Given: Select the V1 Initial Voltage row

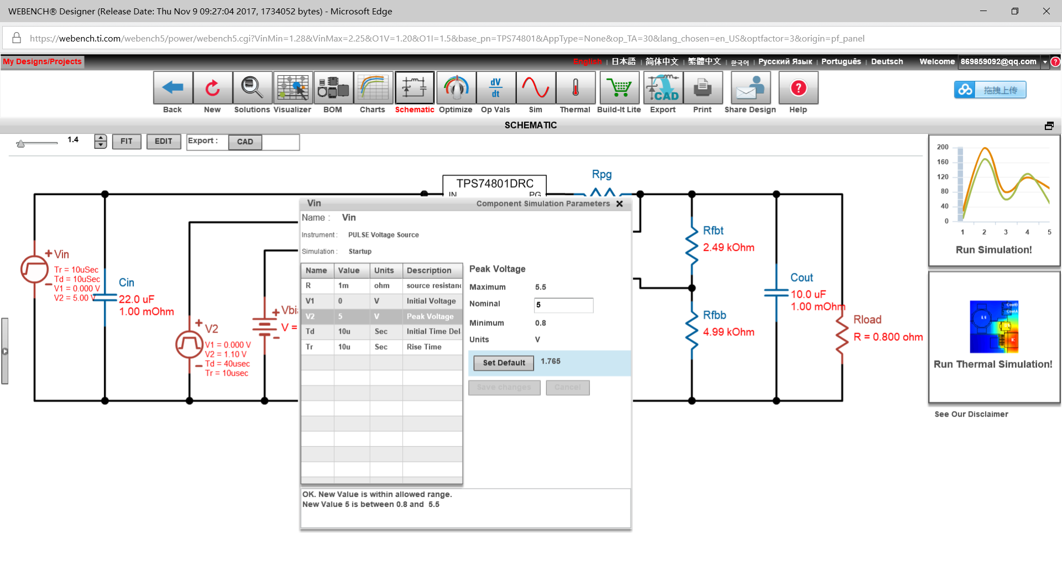Looking at the screenshot, I should [x=381, y=301].
